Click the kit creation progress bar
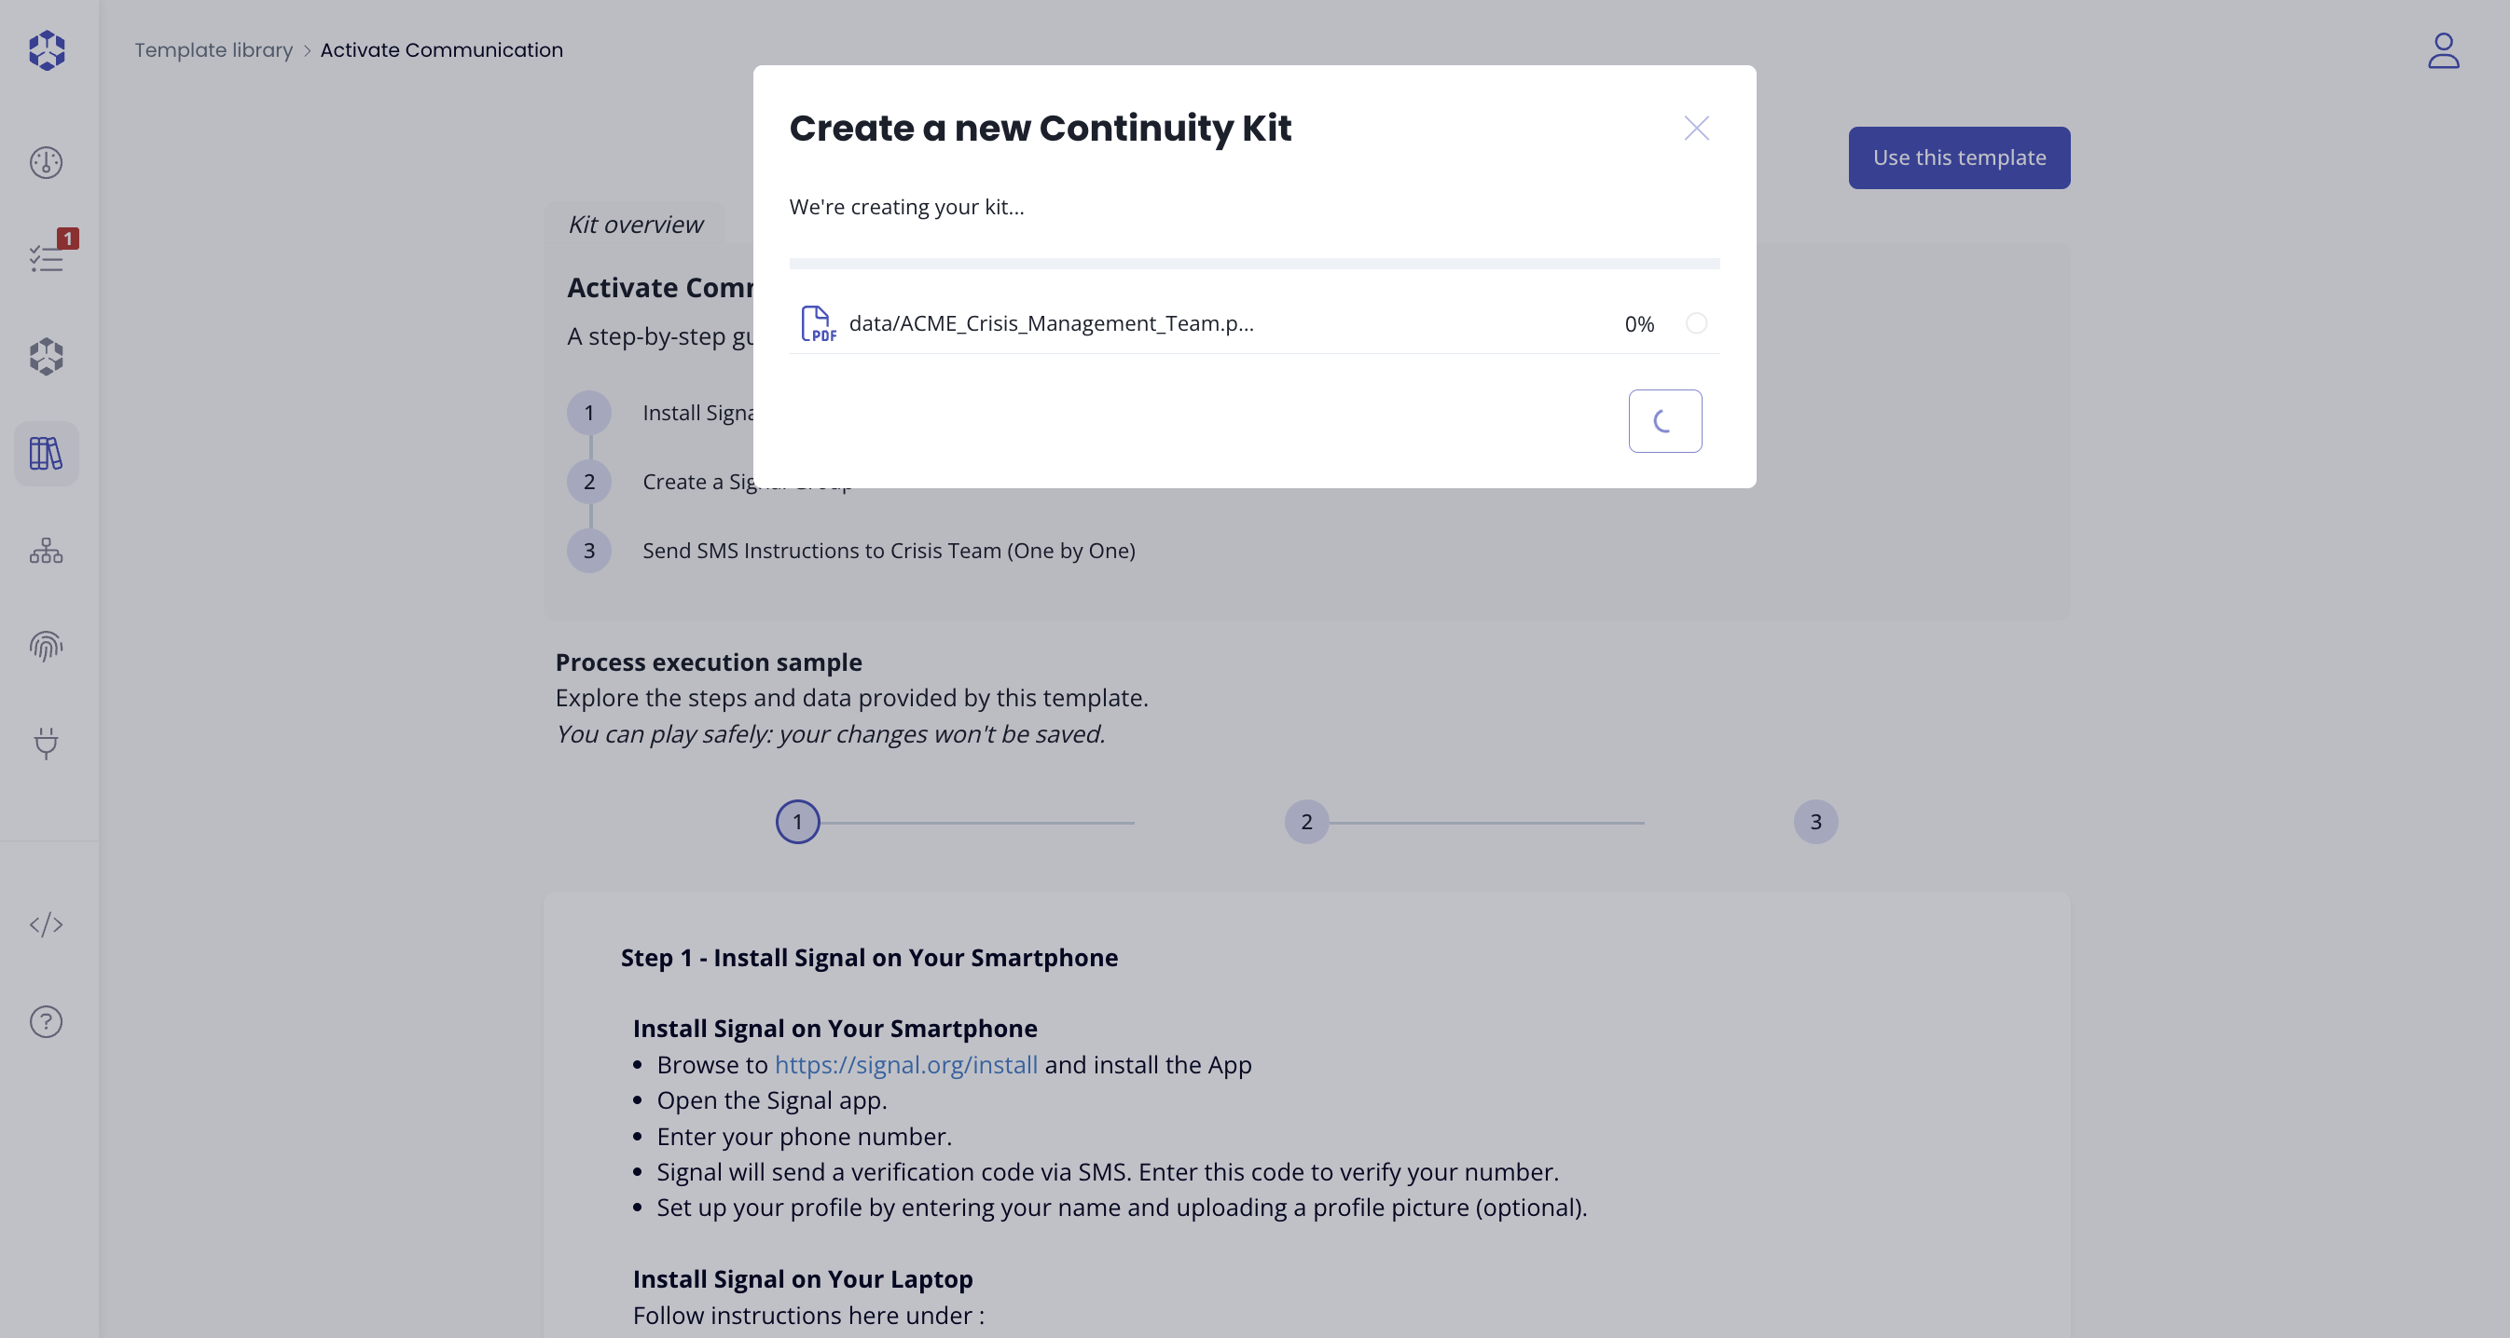Image resolution: width=2510 pixels, height=1338 pixels. (x=1254, y=264)
